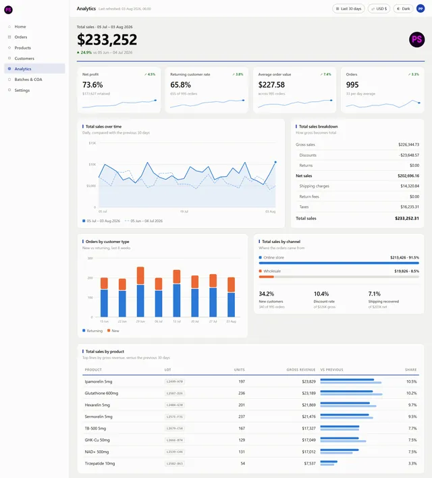This screenshot has width=432, height=478.
Task: Click the 03 Aug bar in orders chart
Action: [x=231, y=297]
